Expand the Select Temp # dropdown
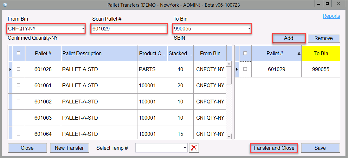 [x=185, y=148]
